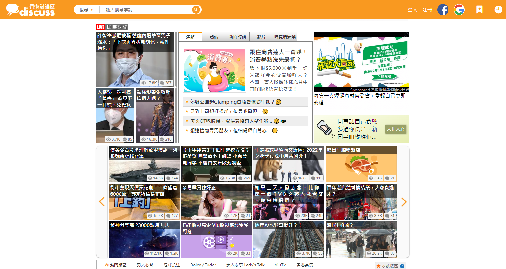Select the 熱話 tab

(x=214, y=37)
